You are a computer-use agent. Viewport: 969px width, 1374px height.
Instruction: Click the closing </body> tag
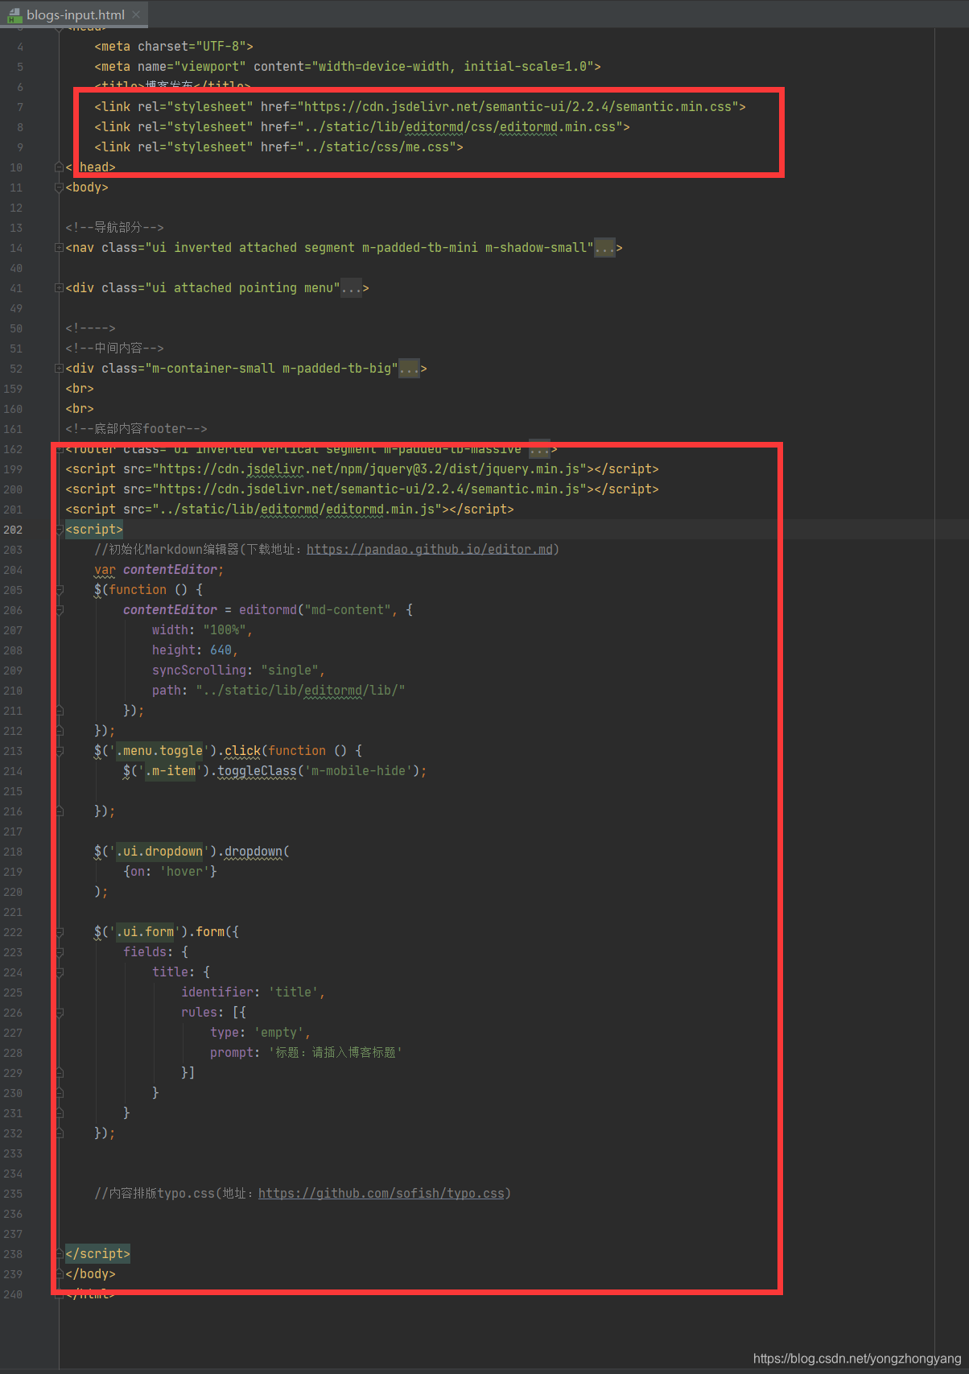coord(90,1274)
